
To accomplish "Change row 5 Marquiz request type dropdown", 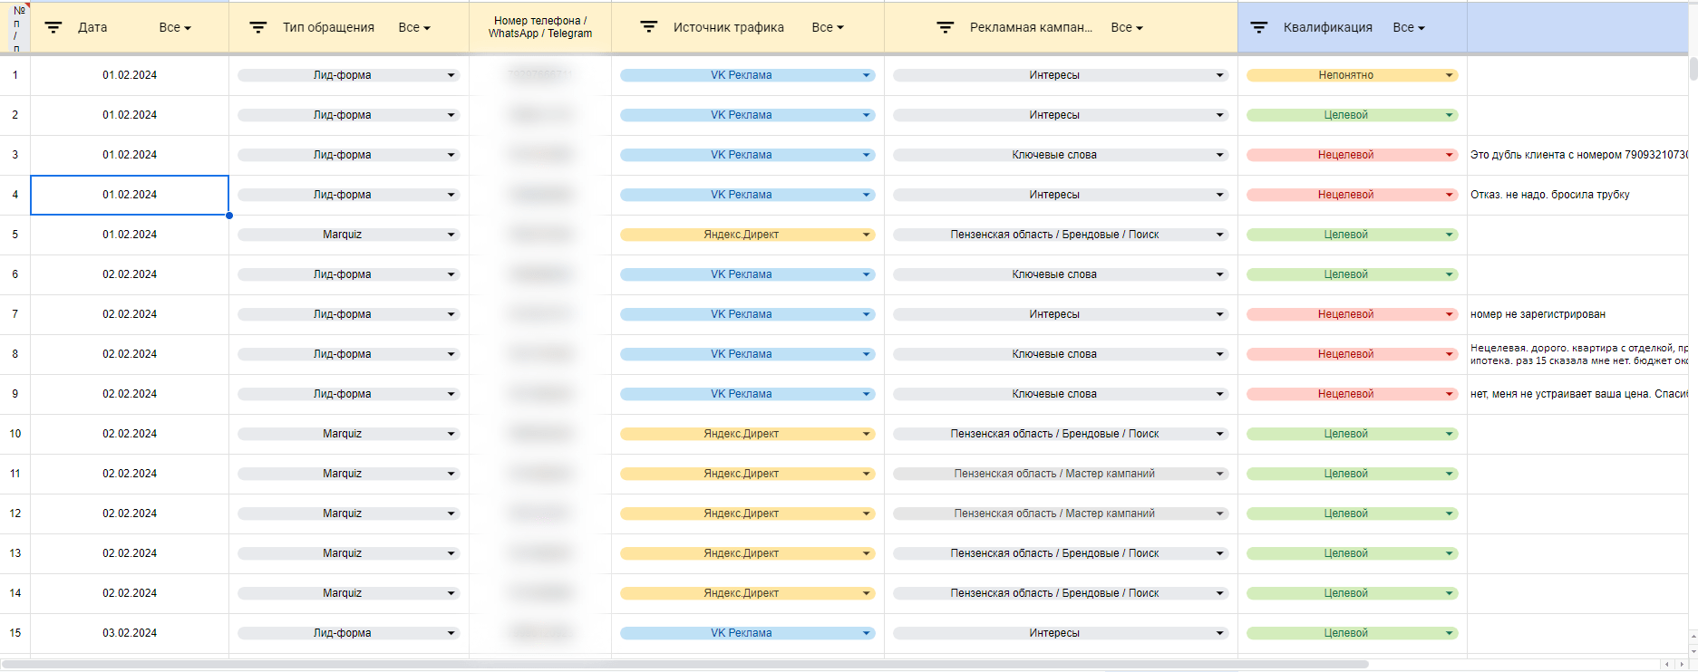I will click(x=348, y=235).
